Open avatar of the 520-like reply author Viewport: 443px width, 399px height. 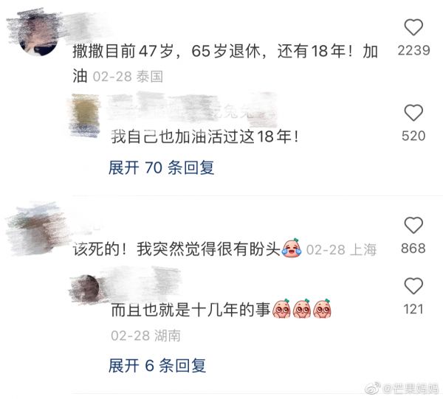click(x=86, y=115)
